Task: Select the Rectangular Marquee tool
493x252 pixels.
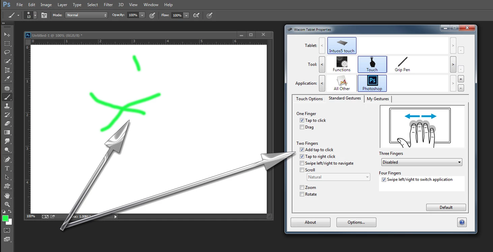Action: [x=7, y=44]
